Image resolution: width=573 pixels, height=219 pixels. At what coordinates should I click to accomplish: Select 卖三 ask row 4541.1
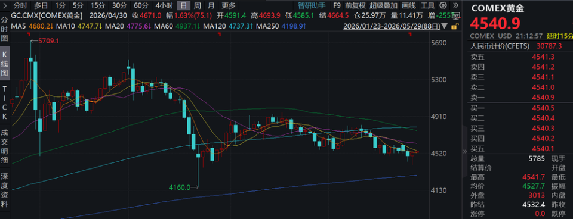pyautogui.click(x=520, y=77)
